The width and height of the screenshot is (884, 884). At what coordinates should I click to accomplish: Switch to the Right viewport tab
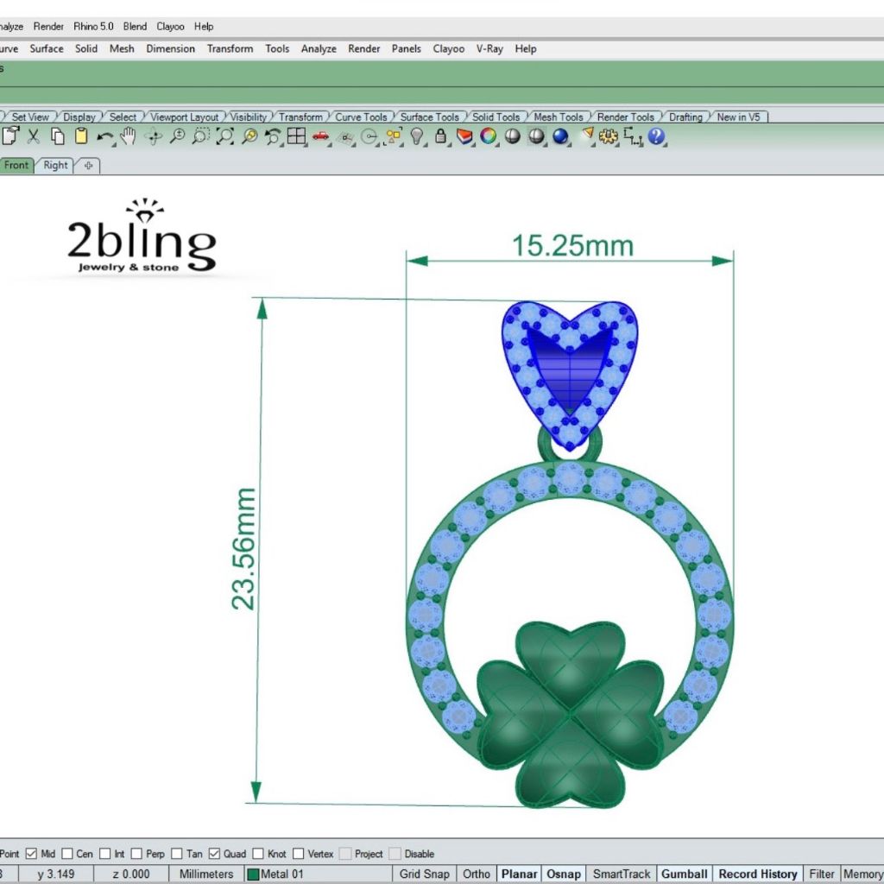55,165
